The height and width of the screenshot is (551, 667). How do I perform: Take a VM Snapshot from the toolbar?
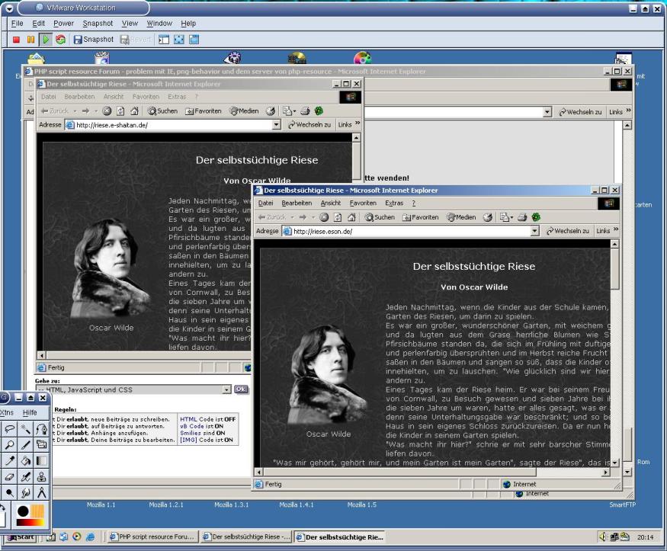click(x=93, y=40)
